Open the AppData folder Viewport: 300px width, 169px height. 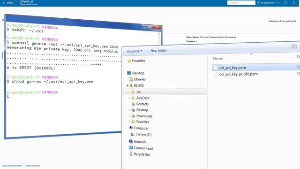pyautogui.click(x=141, y=98)
